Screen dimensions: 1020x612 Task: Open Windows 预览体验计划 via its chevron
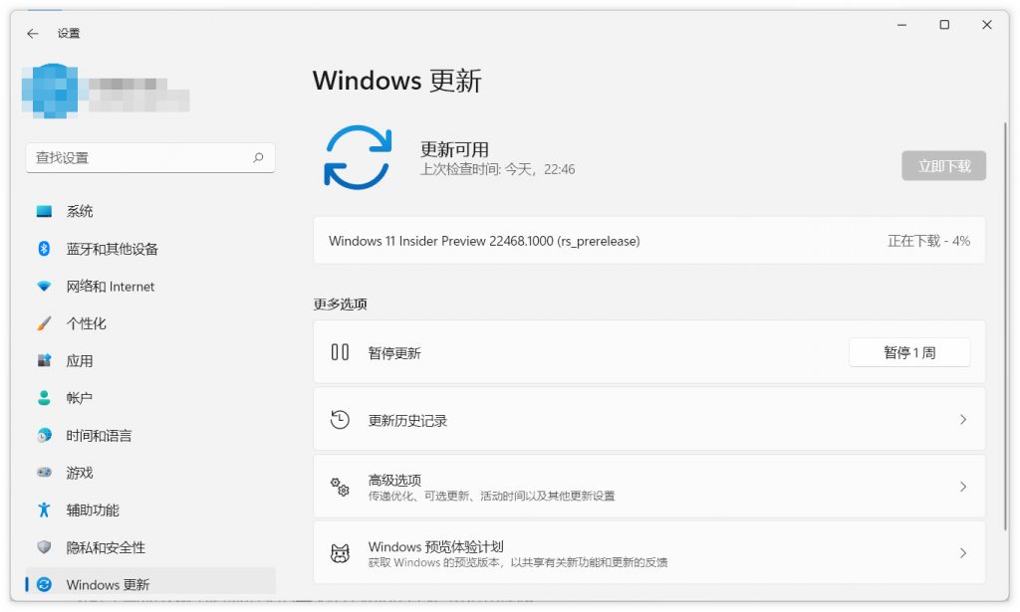(x=963, y=553)
